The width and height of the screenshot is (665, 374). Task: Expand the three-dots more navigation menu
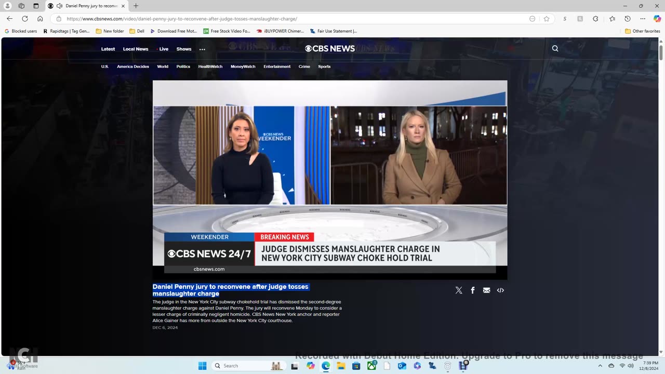(x=202, y=49)
